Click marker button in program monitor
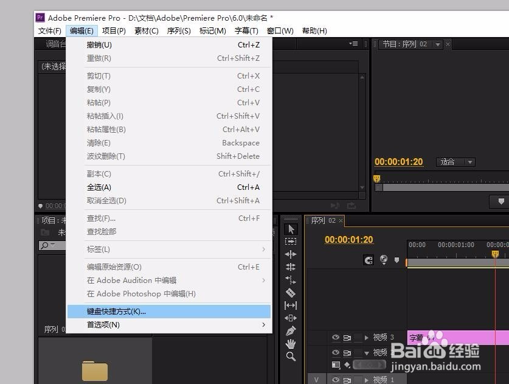Viewport: 509px width, 384px height. pos(501,201)
